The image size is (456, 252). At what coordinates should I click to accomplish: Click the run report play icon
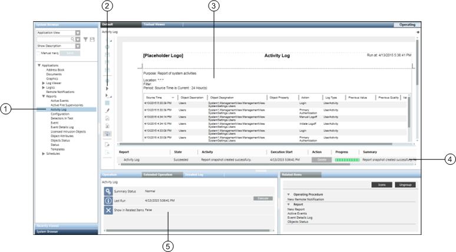[107, 87]
